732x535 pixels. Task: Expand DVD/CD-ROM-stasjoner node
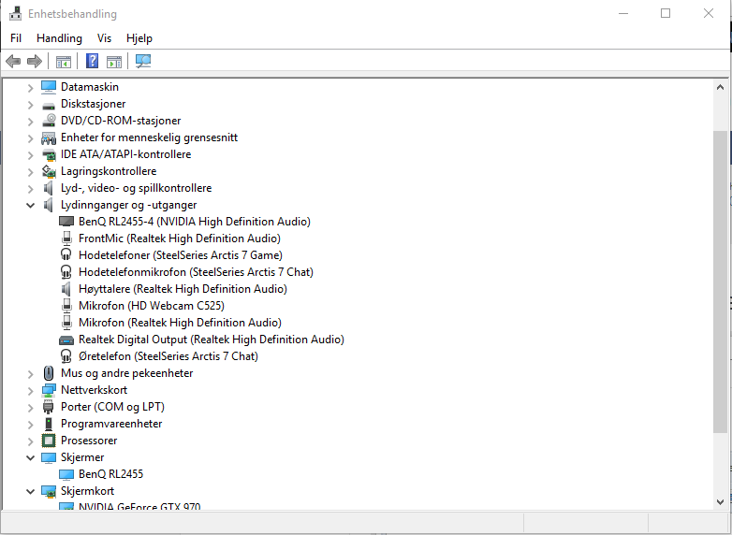point(30,122)
